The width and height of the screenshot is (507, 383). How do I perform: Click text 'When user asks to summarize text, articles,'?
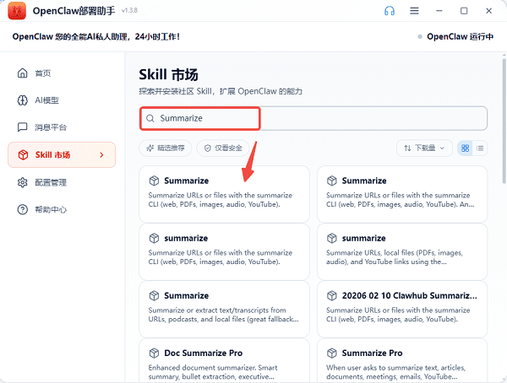point(395,368)
